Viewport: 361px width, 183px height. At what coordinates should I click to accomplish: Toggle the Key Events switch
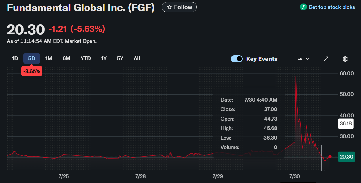tap(237, 59)
